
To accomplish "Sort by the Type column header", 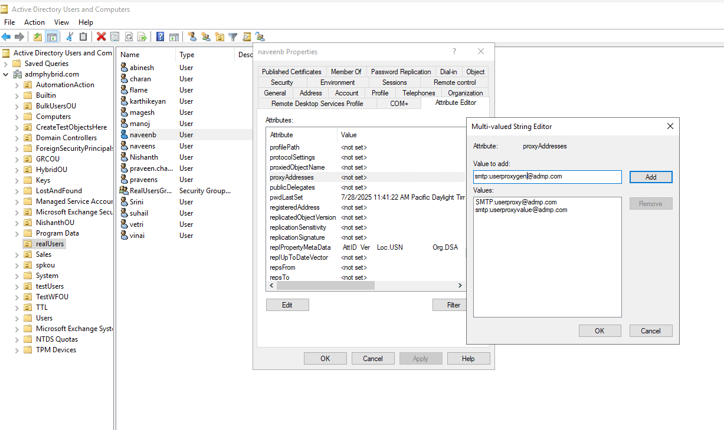I will point(205,55).
